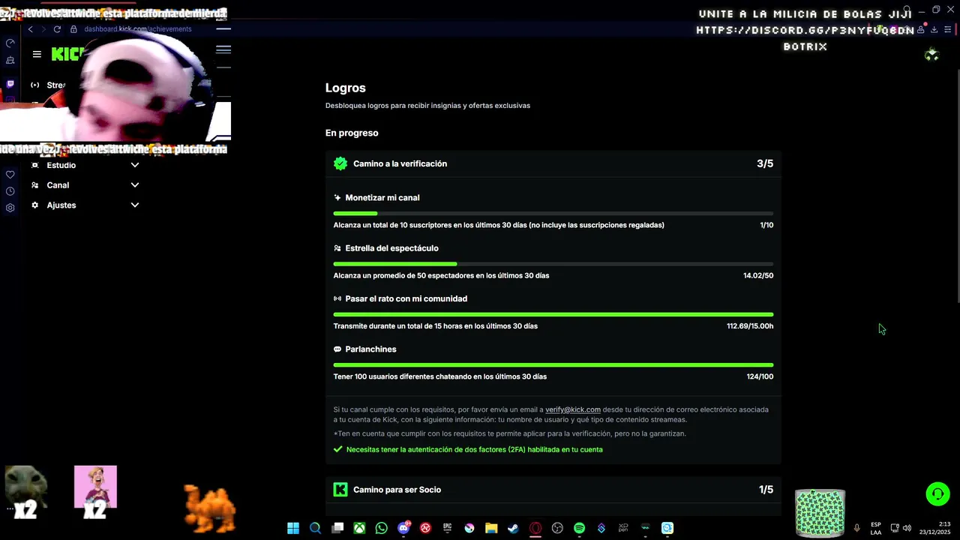Open Opera browser from taskbar
960x540 pixels.
pos(535,528)
